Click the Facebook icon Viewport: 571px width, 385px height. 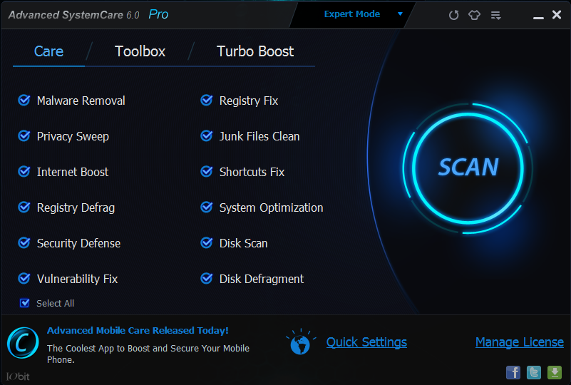513,372
